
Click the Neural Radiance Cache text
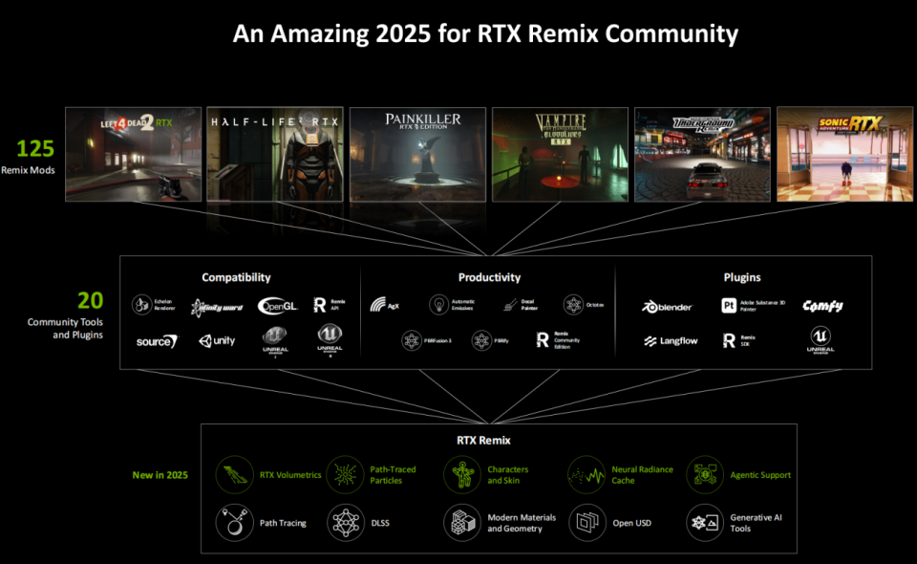642,475
